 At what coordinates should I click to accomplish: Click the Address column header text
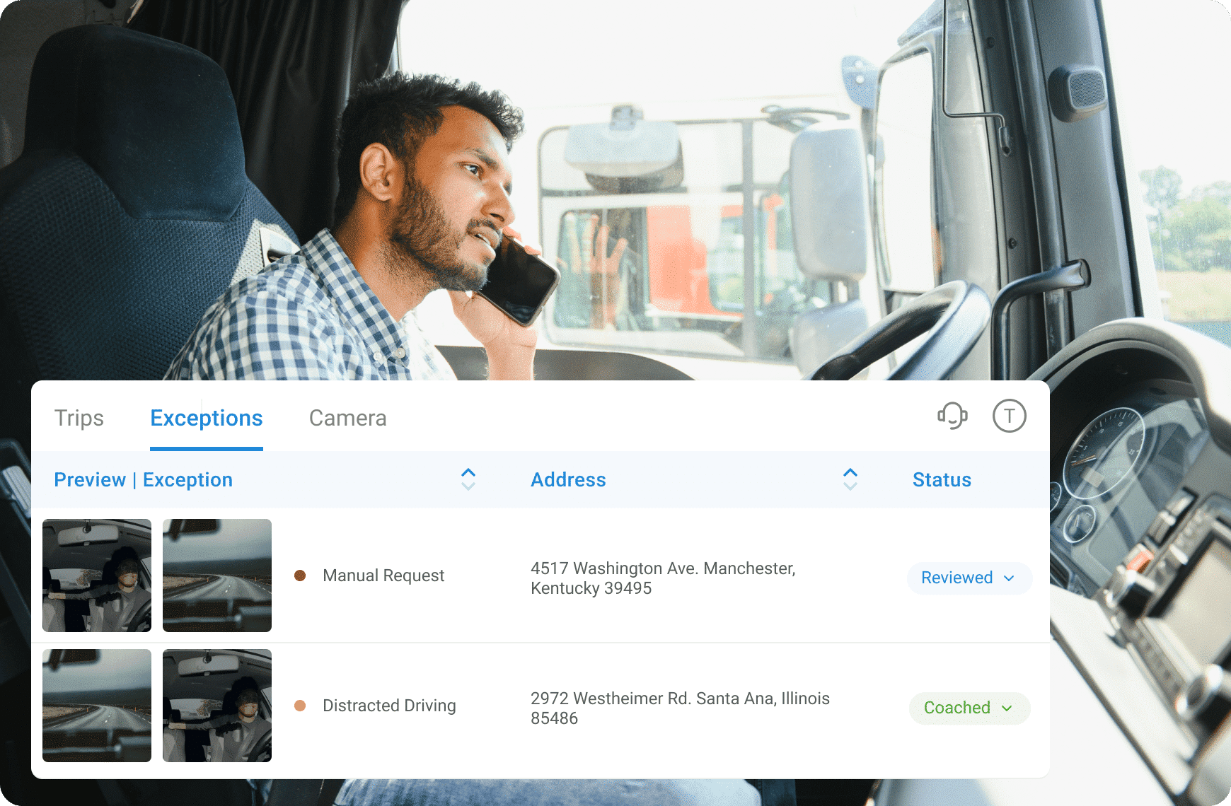(x=568, y=479)
